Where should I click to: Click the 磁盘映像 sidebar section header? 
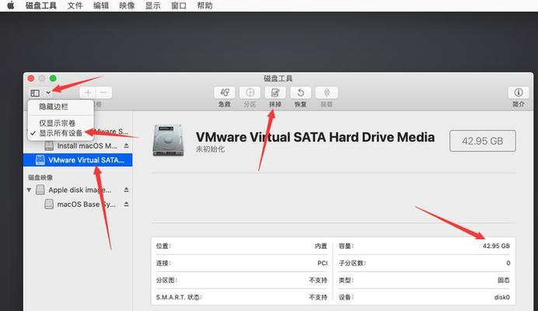(x=40, y=177)
